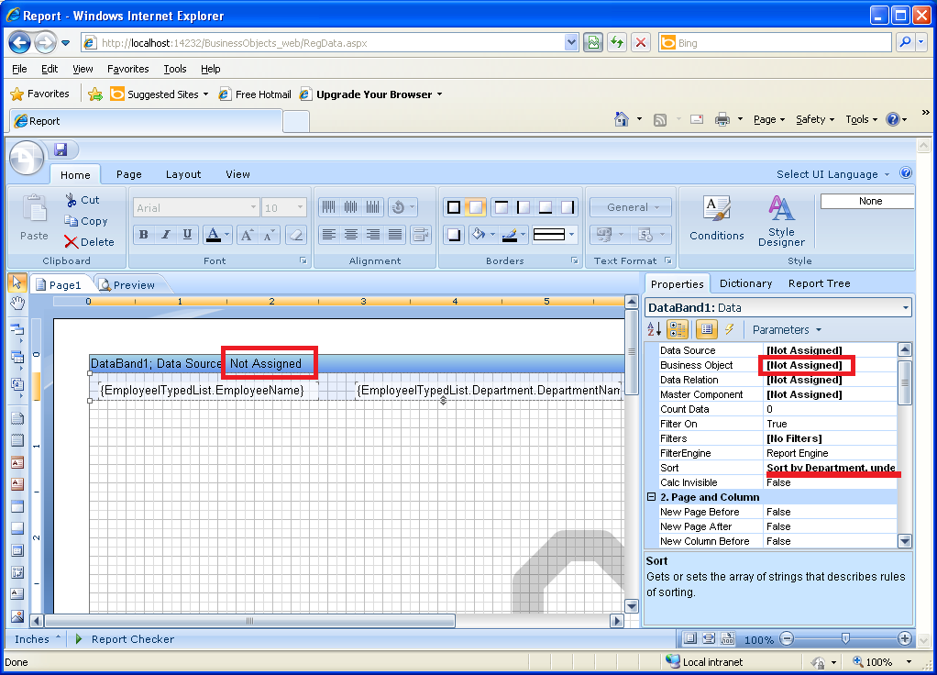Click the Paste clipboard button
Image resolution: width=937 pixels, height=675 pixels.
34,217
